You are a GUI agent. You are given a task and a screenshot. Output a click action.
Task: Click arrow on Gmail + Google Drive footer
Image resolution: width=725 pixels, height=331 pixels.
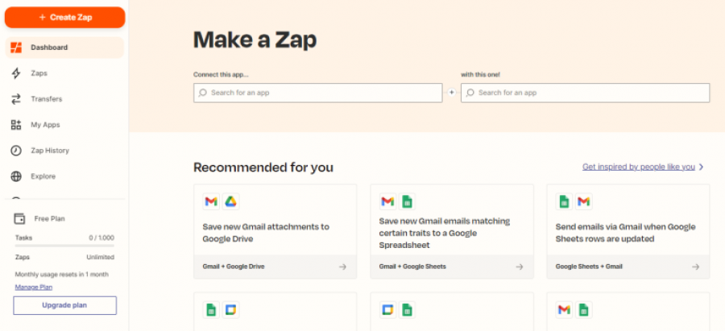(x=342, y=267)
